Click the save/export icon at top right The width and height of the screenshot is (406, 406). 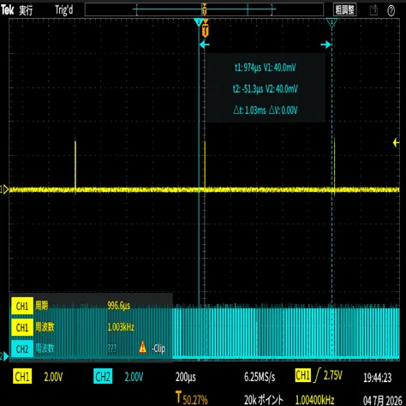click(373, 10)
